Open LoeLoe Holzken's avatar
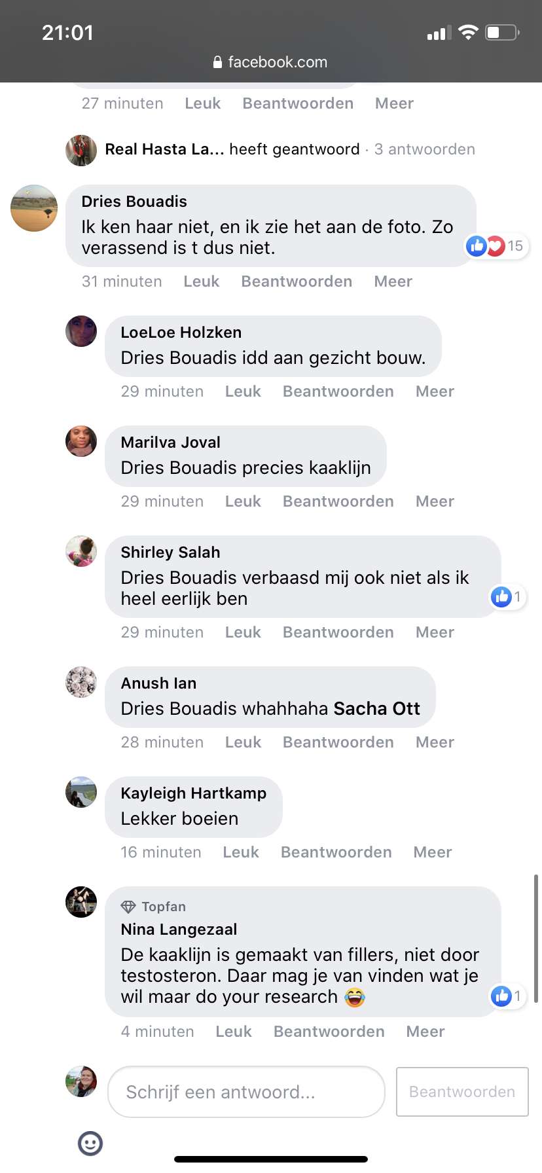This screenshot has height=1173, width=542. click(81, 331)
